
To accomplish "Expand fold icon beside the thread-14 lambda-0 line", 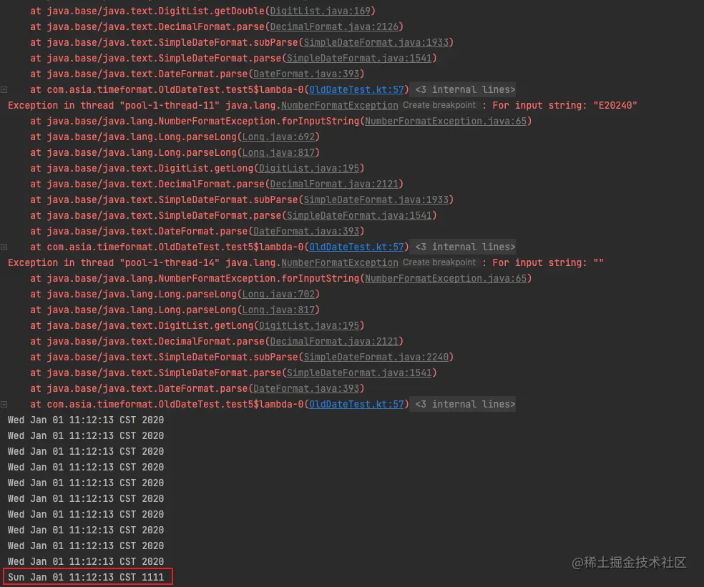I will (4, 404).
